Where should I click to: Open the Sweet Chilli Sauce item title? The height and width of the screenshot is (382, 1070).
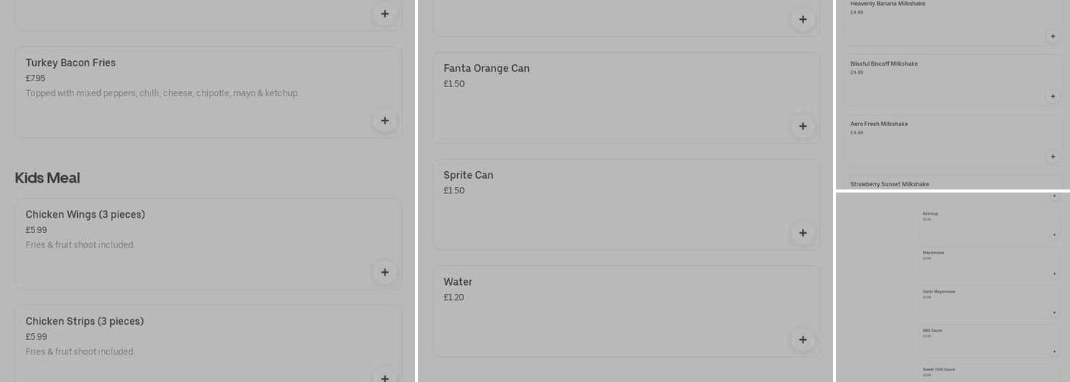[939, 370]
